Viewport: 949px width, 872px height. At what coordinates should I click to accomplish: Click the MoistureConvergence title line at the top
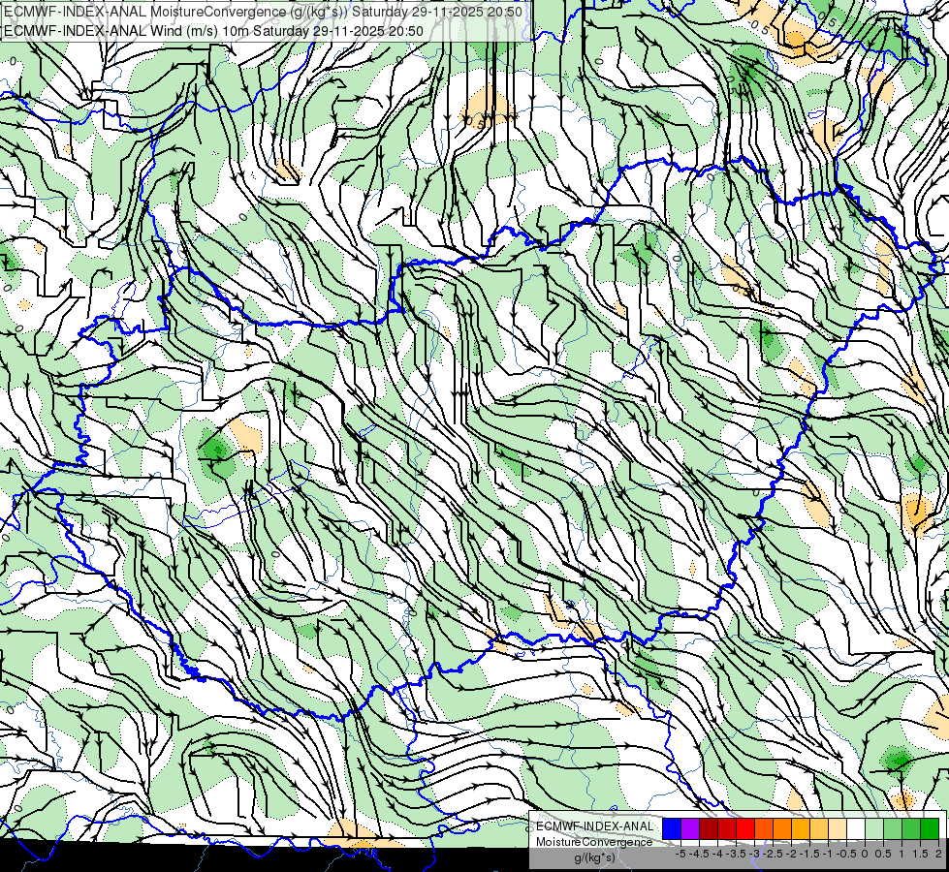click(x=264, y=12)
